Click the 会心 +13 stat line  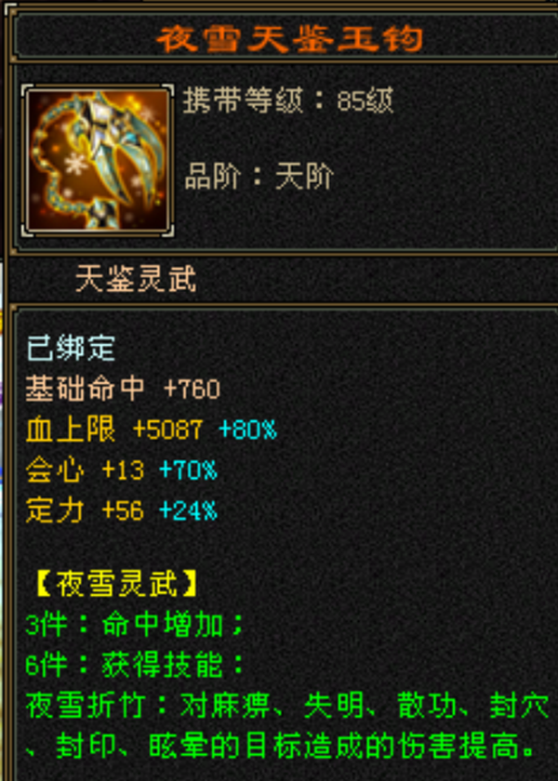click(85, 470)
